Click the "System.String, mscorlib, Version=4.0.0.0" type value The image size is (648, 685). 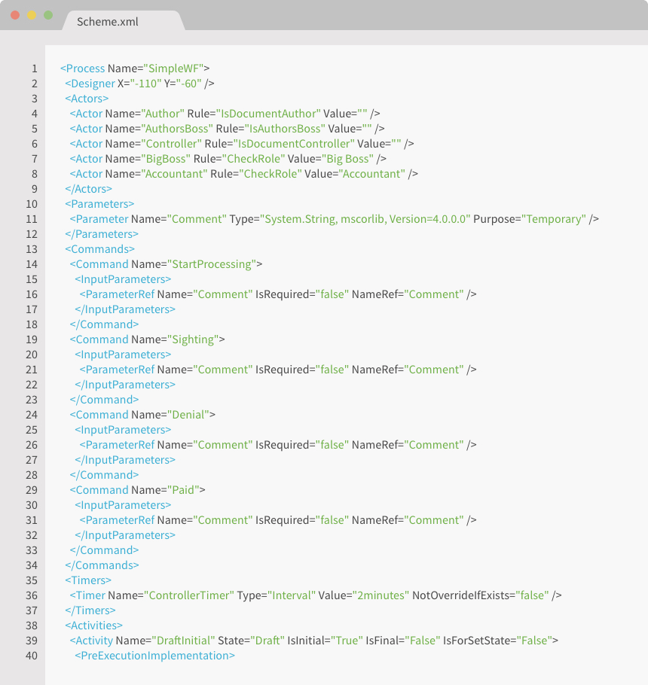[365, 219]
